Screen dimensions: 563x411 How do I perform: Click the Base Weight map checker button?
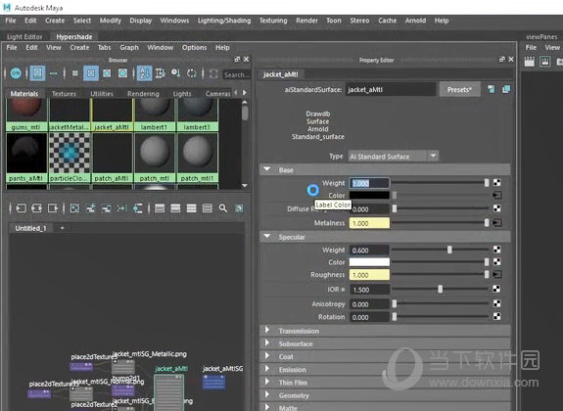tap(497, 183)
